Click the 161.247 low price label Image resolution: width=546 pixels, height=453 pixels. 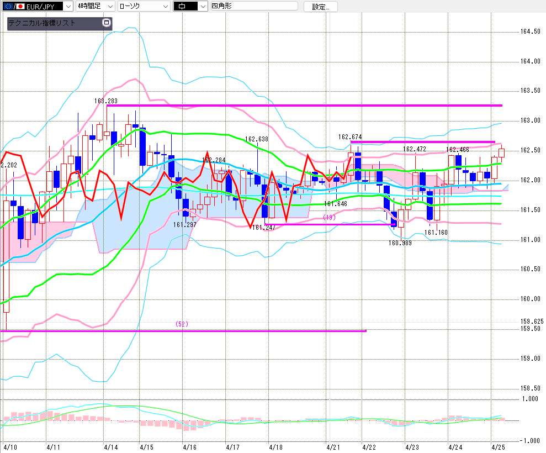tap(263, 228)
